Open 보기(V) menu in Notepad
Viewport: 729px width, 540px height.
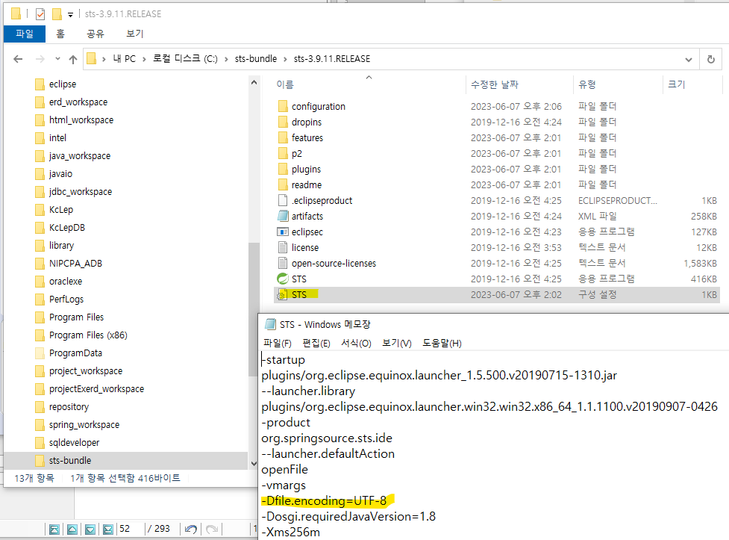click(396, 344)
